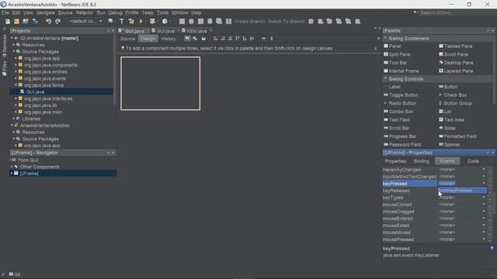Collapse the 02-ArrastreVentana project node
Screen dimensions: 497x279
point(12,38)
